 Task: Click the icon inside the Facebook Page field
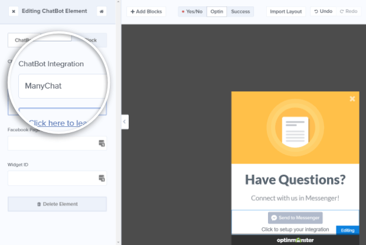tap(102, 143)
